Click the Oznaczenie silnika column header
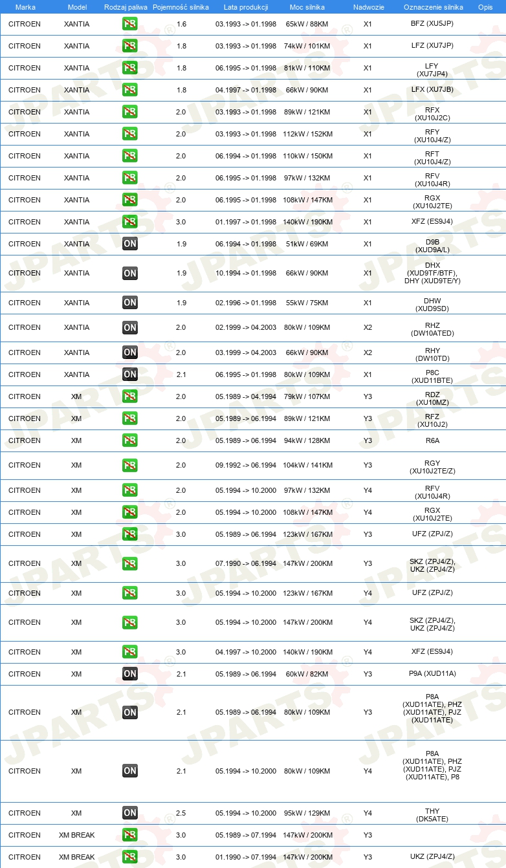 pos(433,7)
